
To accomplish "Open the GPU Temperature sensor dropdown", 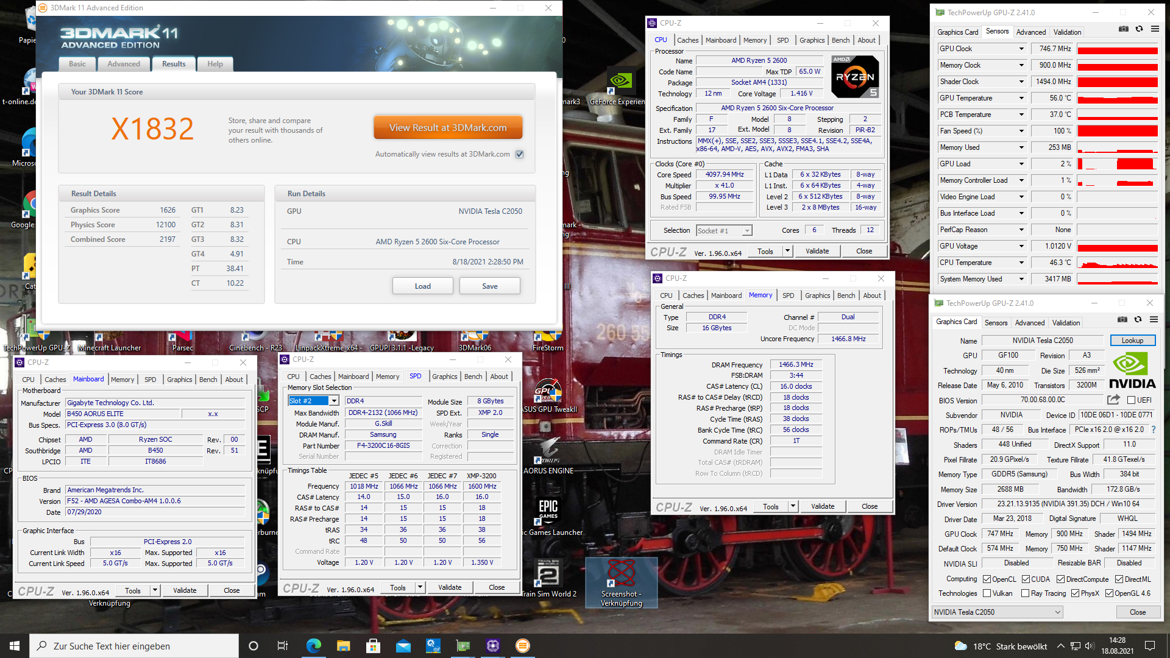I will [x=1021, y=98].
